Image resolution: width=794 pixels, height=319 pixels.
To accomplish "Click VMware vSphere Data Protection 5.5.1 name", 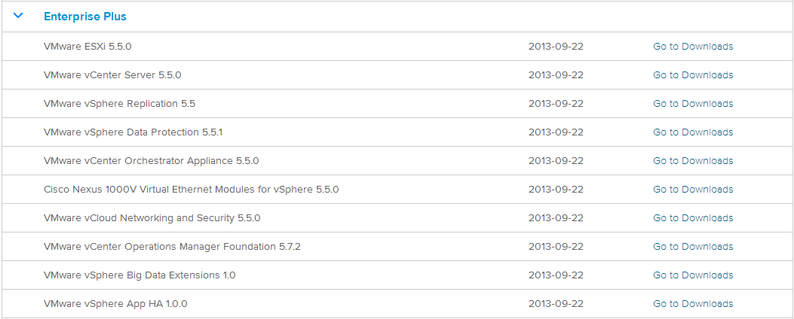I will click(x=133, y=132).
